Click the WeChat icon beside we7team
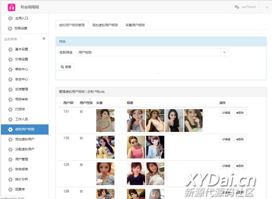The image size is (272, 199). click(237, 7)
